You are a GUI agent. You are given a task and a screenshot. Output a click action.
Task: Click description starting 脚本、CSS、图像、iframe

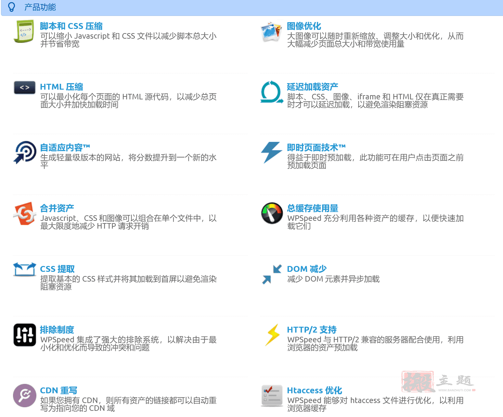tap(375, 101)
